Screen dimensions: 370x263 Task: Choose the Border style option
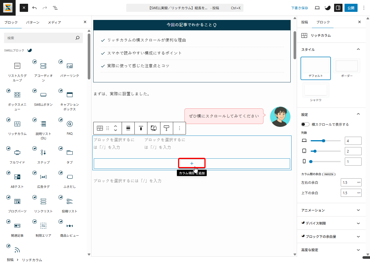347,66
